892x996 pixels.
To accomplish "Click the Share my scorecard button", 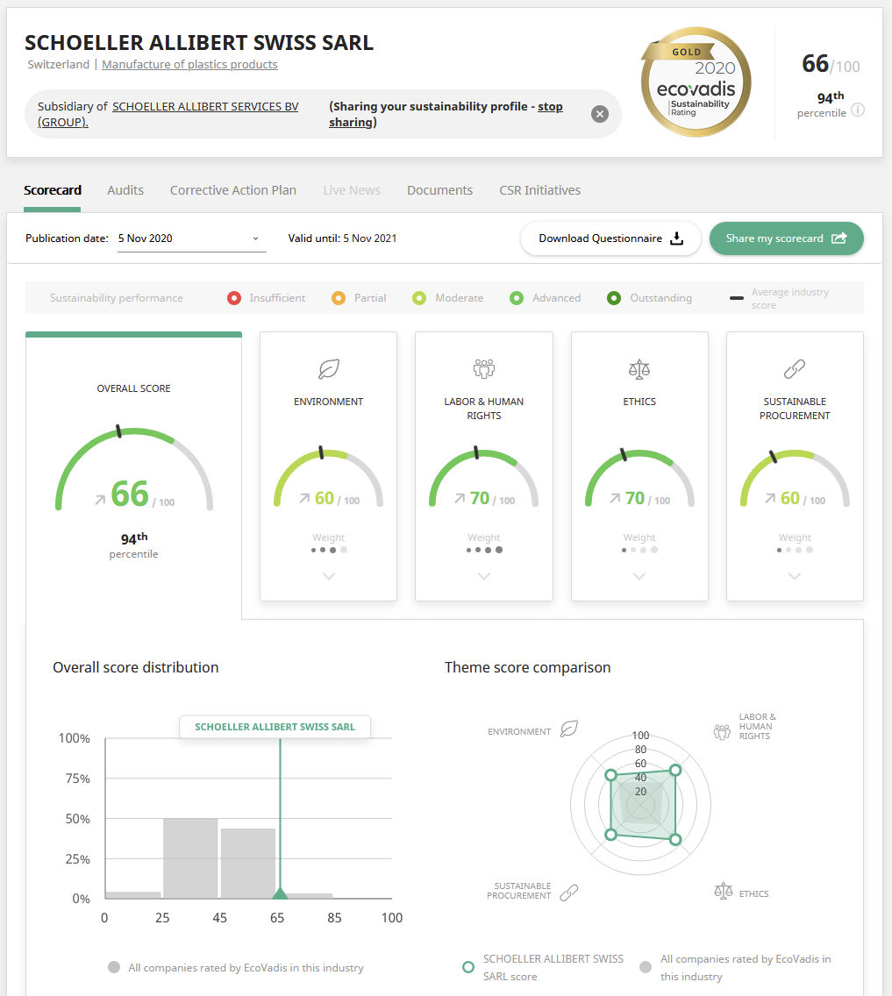I will click(787, 238).
